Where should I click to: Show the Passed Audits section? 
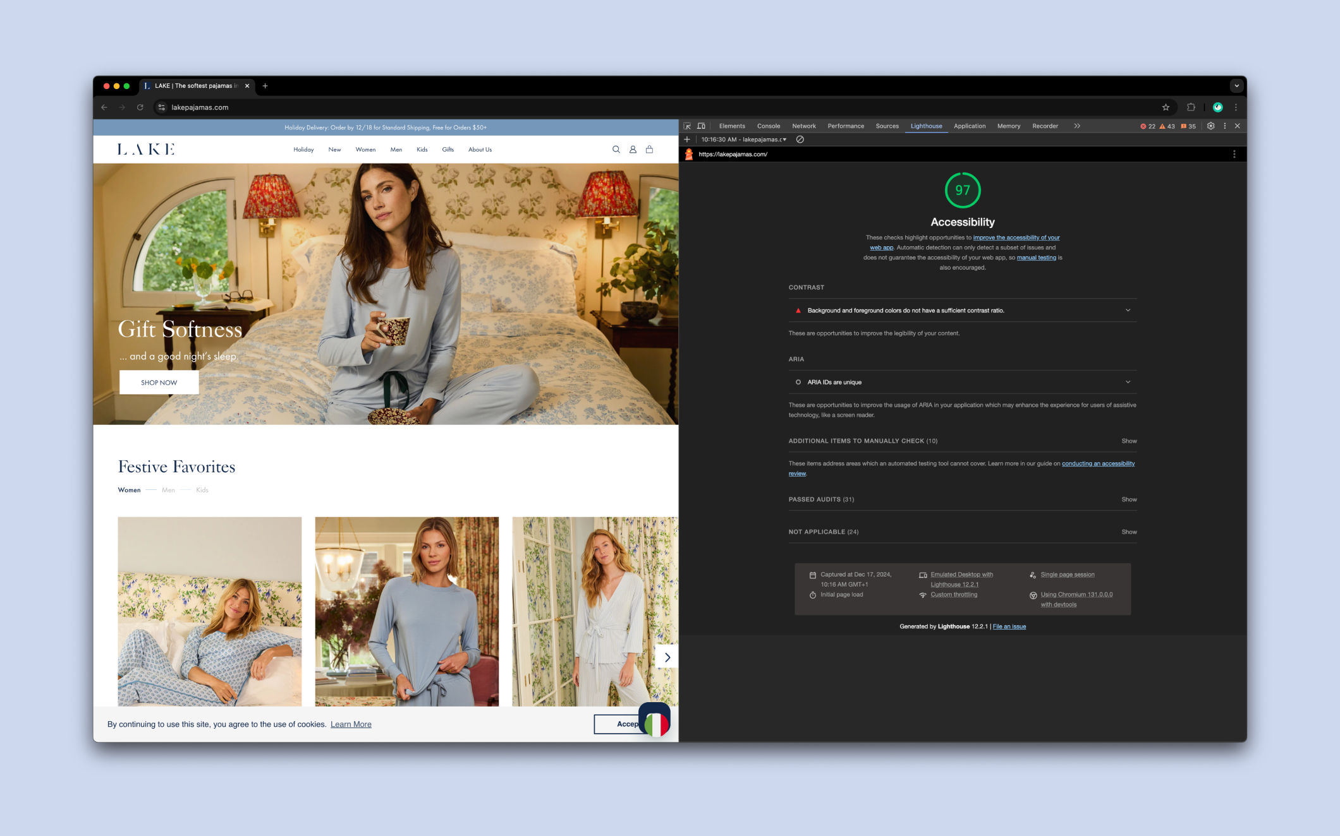[1129, 499]
